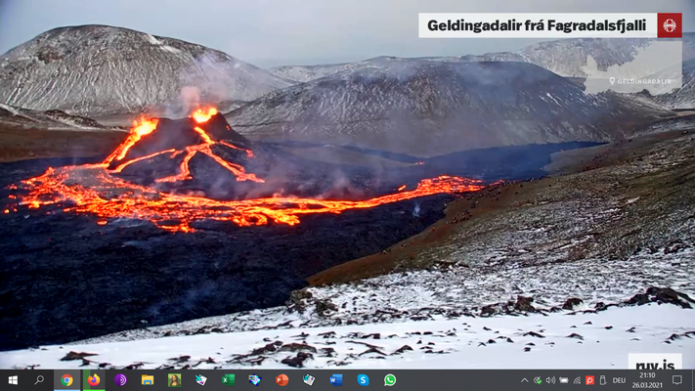Screen dimensions: 695x391
Task: Show hidden system tray icons
Action: point(524,380)
